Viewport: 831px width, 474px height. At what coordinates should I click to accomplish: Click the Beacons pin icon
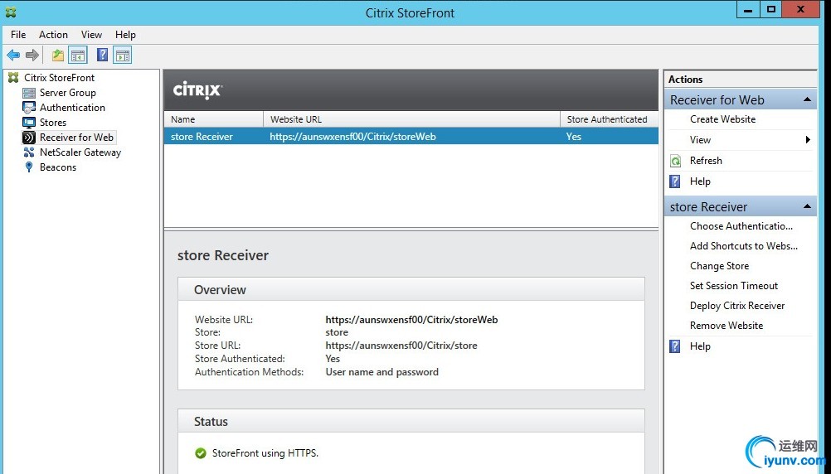pos(29,167)
